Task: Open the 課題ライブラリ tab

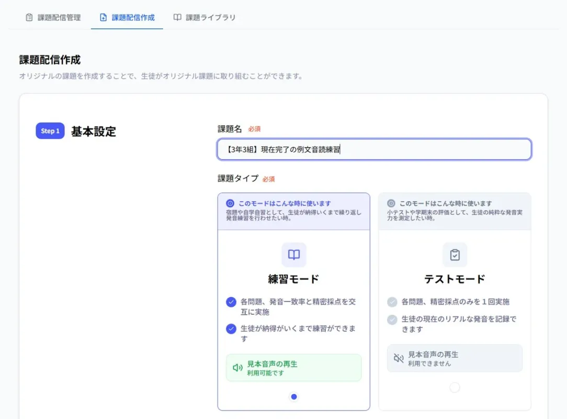Action: [204, 17]
